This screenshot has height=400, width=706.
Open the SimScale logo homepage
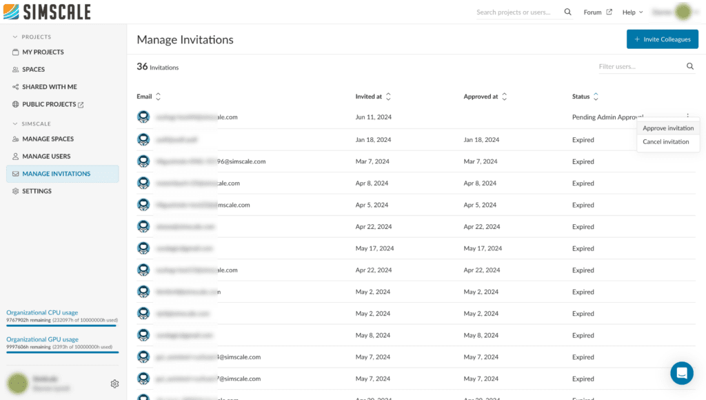(46, 11)
